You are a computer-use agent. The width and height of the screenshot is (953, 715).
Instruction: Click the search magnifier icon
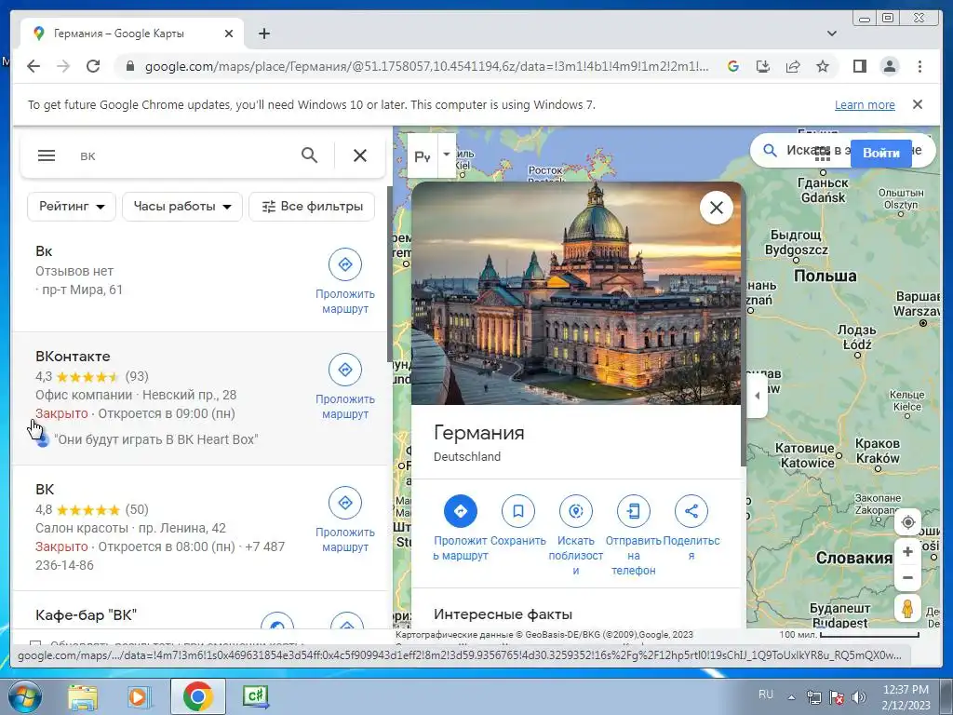pos(309,155)
